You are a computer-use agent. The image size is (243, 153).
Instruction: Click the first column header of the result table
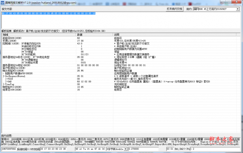tap(39, 35)
